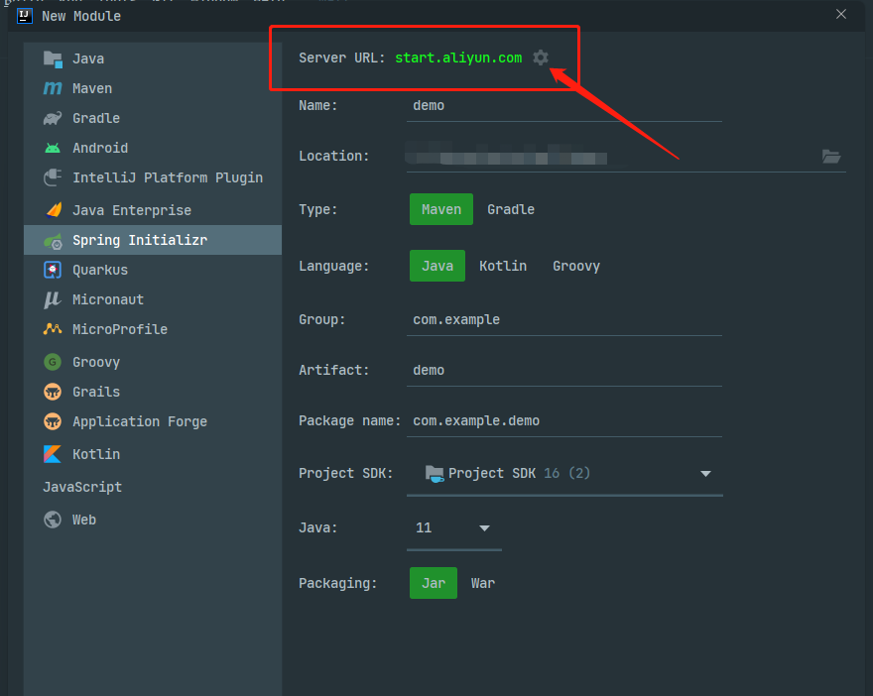Select the Kotlin module type
Image resolution: width=873 pixels, height=696 pixels.
tap(95, 453)
